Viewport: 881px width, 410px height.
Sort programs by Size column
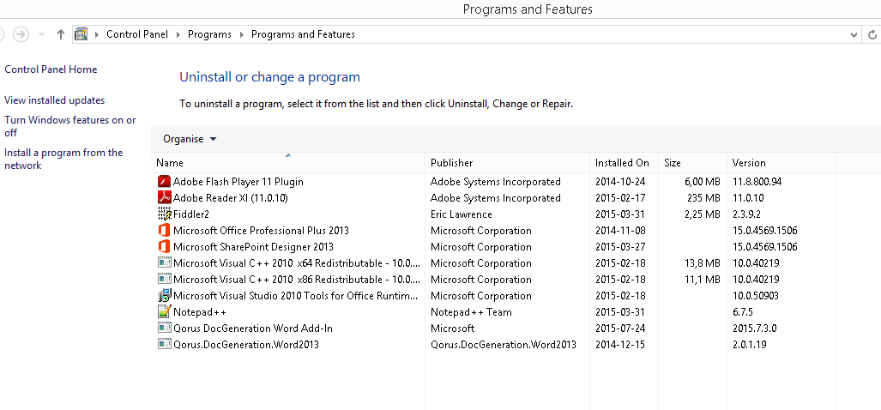click(x=692, y=162)
